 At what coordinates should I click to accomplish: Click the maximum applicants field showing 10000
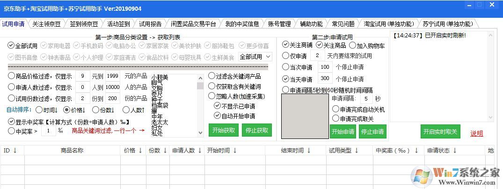tap(113, 87)
